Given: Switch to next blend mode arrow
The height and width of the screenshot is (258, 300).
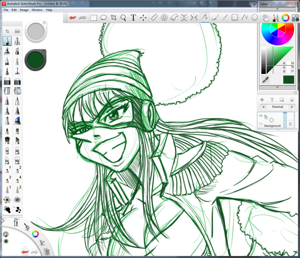Looking at the screenshot, I should click(292, 107).
